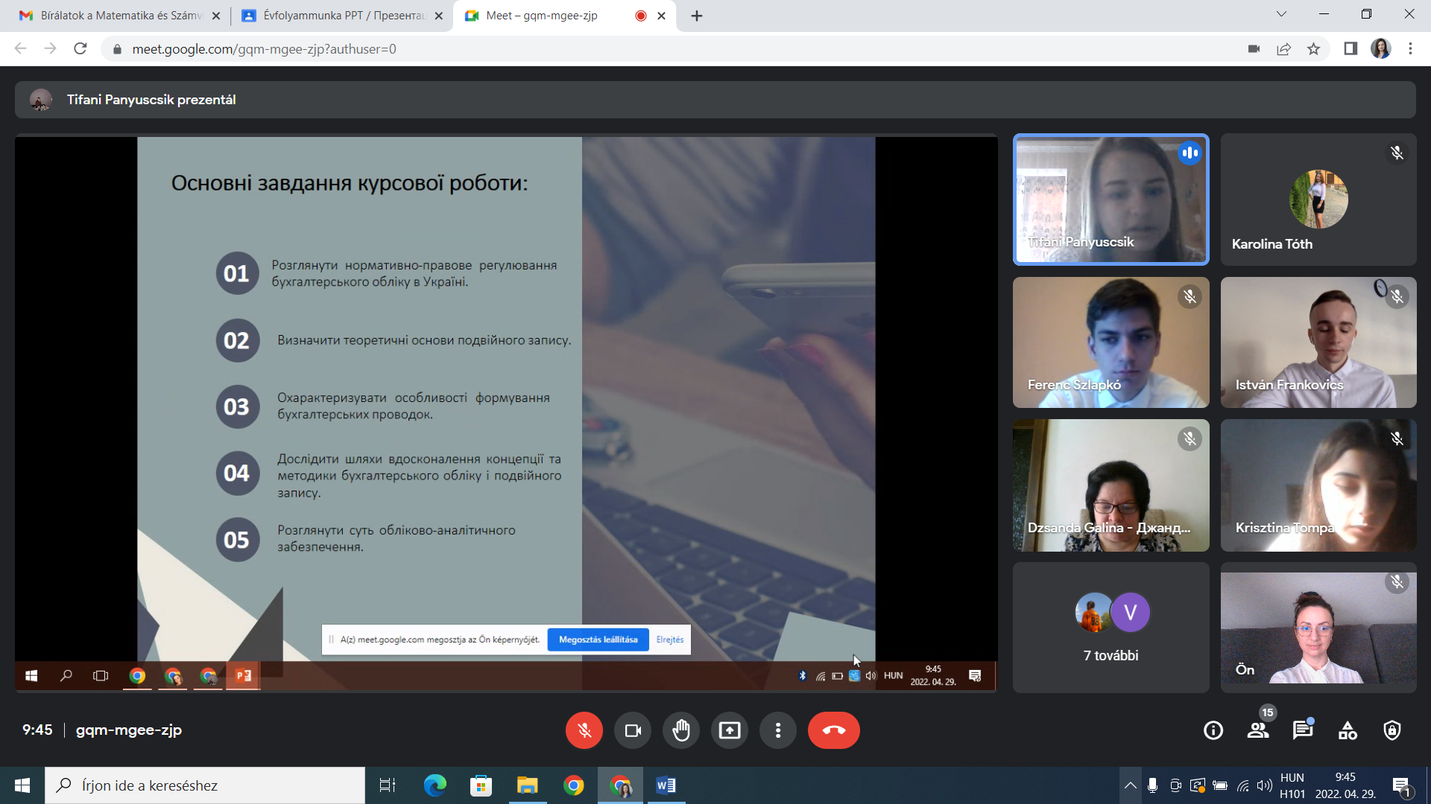This screenshot has width=1431, height=804.
Task: Open more options three-dot menu in Meet
Action: (x=778, y=730)
